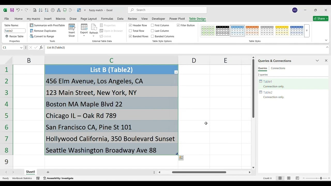Click the horizontal scrollbar thumb
This screenshot has height=186, width=331.
pos(199,172)
